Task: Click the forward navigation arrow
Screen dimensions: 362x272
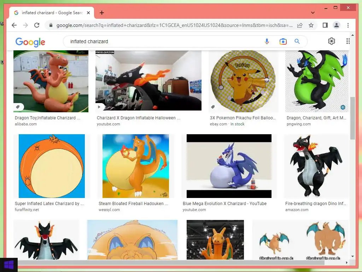Action: [x=25, y=25]
